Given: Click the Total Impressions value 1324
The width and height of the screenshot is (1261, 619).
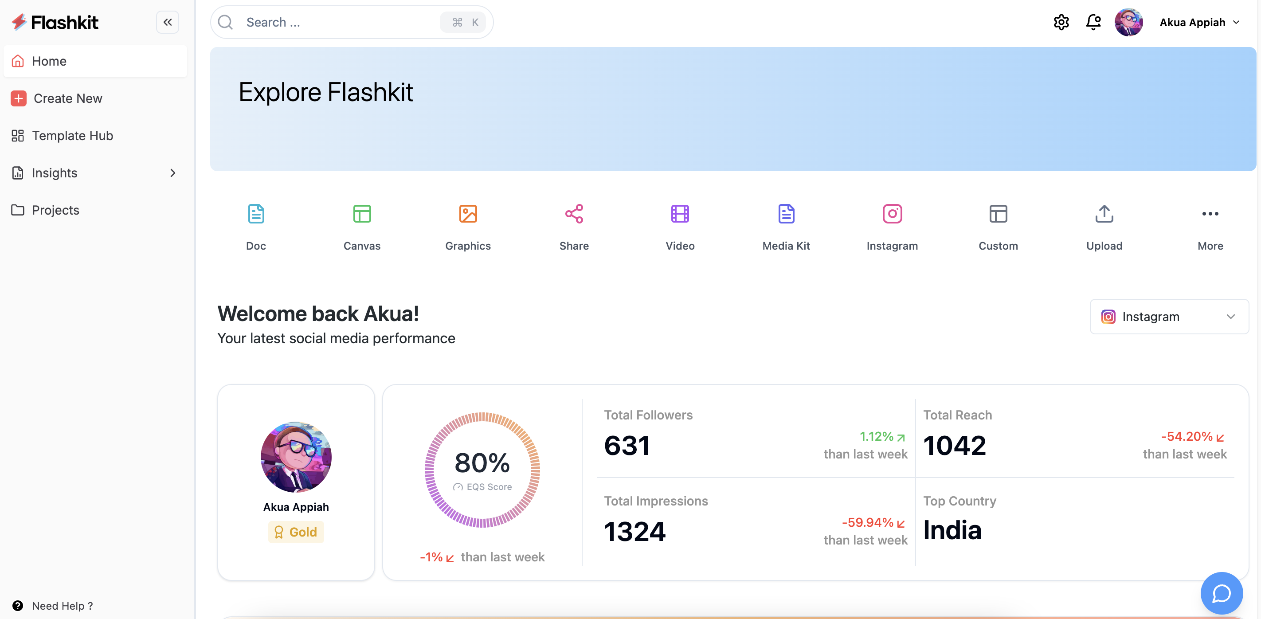Looking at the screenshot, I should 634,532.
